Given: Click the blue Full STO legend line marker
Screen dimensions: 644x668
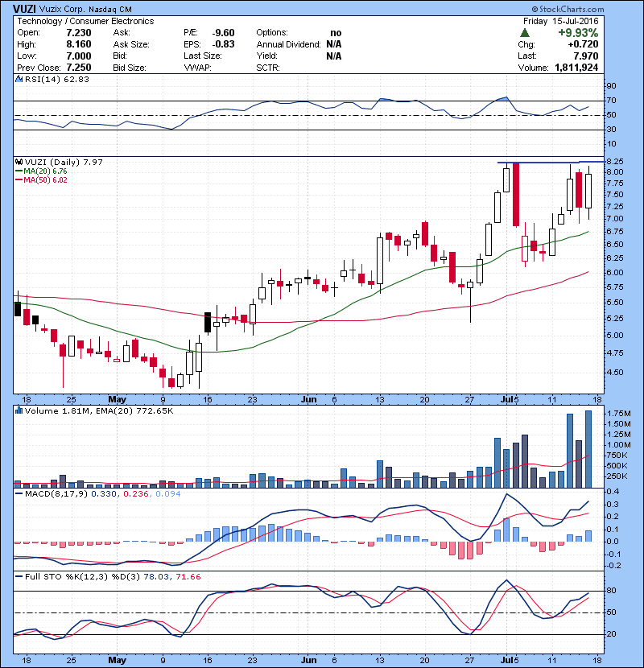Looking at the screenshot, I should click(x=19, y=577).
